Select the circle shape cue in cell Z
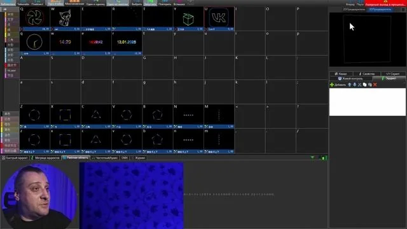The height and width of the screenshot is (229, 407). [34, 116]
